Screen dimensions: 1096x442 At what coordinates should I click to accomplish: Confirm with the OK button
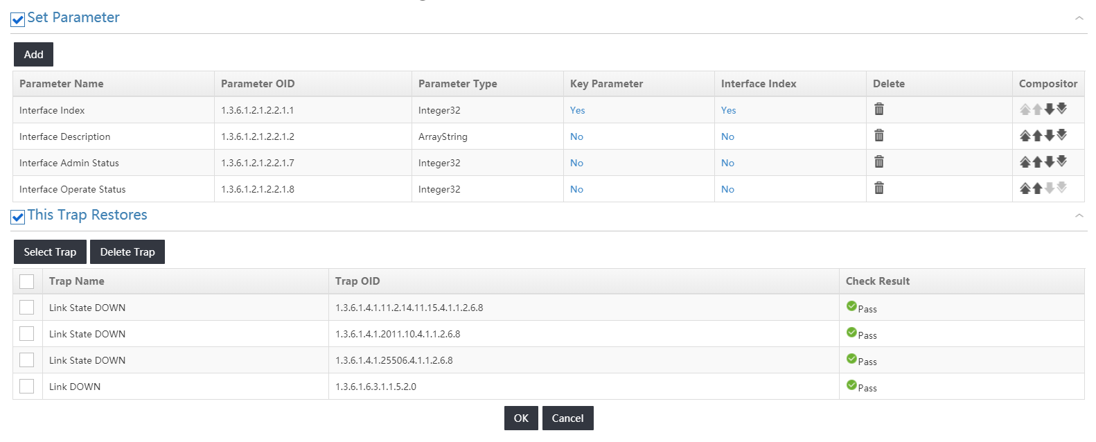point(521,418)
